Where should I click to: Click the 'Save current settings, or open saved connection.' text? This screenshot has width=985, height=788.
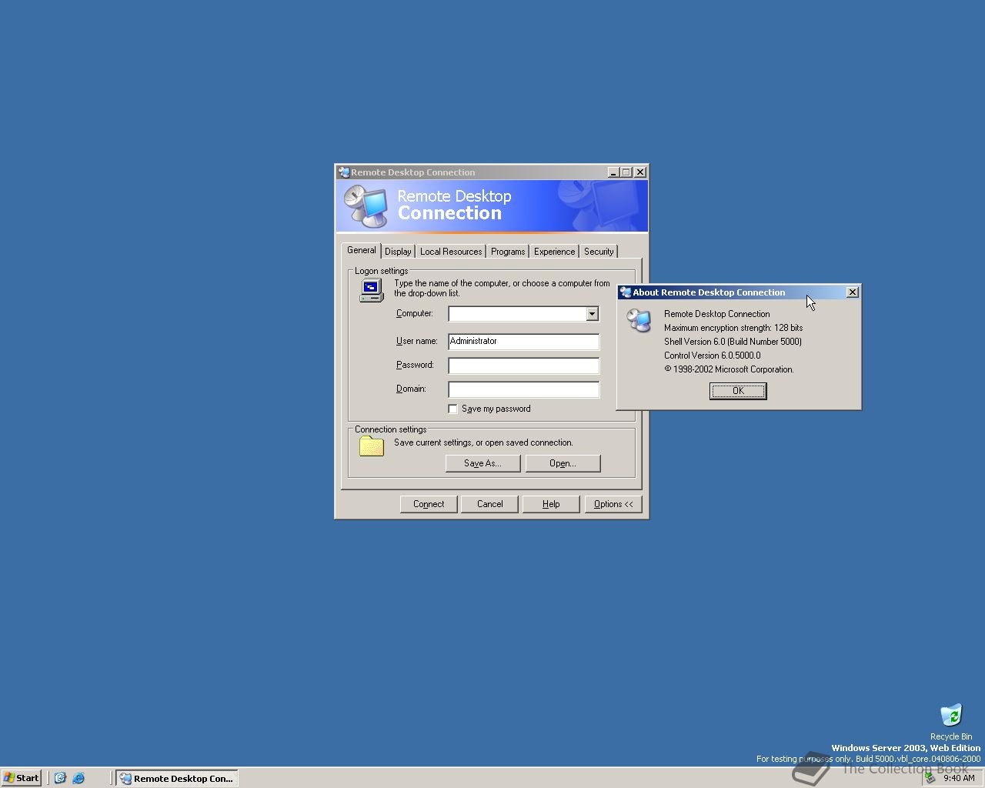tap(483, 442)
